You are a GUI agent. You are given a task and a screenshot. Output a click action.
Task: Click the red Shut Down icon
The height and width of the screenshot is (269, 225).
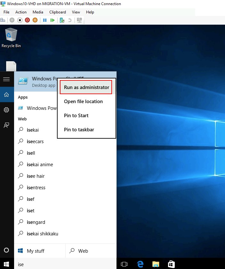coord(27,20)
